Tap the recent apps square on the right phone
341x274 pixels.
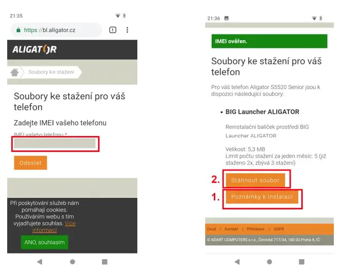pyautogui.click(x=301, y=262)
